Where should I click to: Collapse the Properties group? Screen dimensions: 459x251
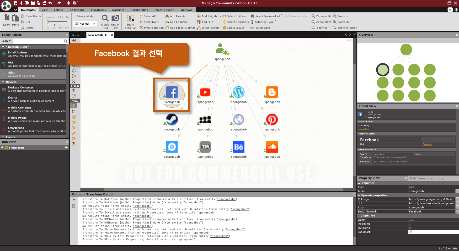[359, 183]
